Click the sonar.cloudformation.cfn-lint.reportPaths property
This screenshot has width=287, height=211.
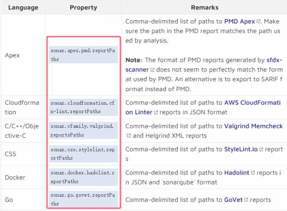pos(83,107)
